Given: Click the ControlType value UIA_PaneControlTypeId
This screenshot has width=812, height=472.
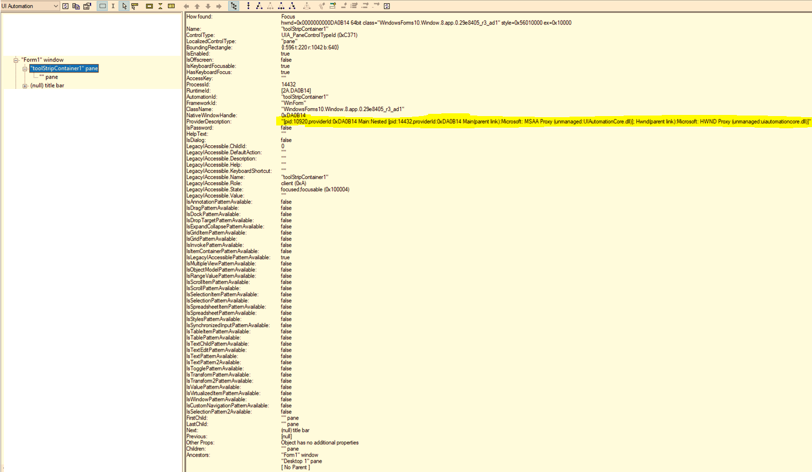Looking at the screenshot, I should pos(319,35).
